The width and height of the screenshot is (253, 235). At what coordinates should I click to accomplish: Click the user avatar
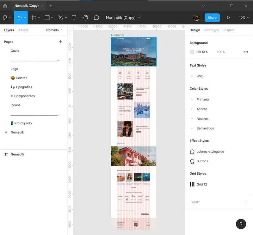[196, 17]
